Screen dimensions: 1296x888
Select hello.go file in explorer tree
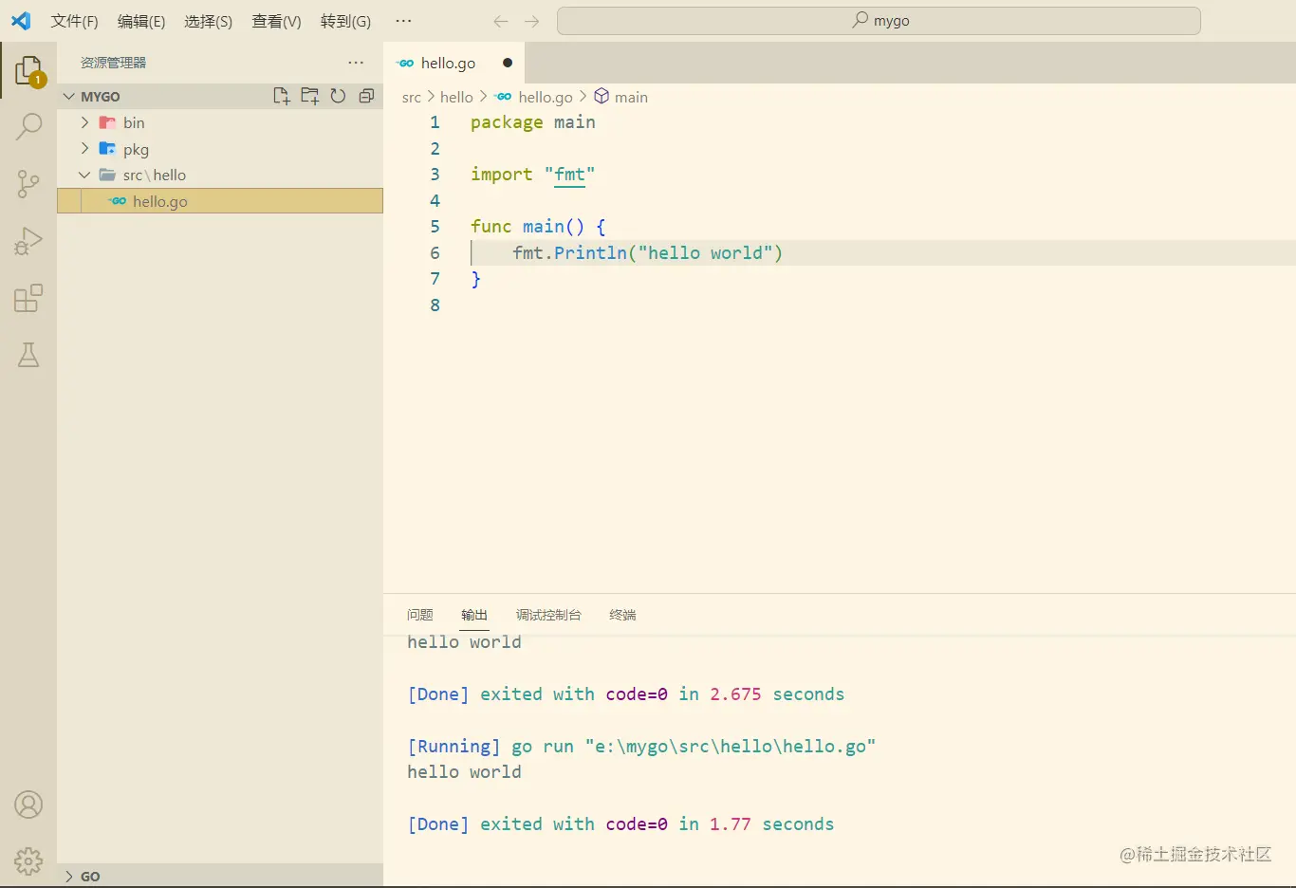220,201
